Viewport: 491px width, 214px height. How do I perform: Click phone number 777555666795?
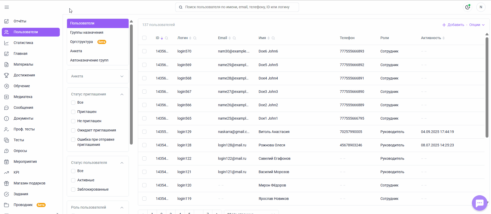pyautogui.click(x=352, y=118)
